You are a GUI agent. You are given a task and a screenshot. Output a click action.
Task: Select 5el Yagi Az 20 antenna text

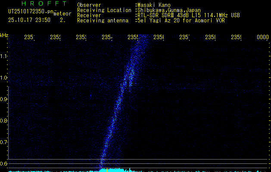coord(181,21)
